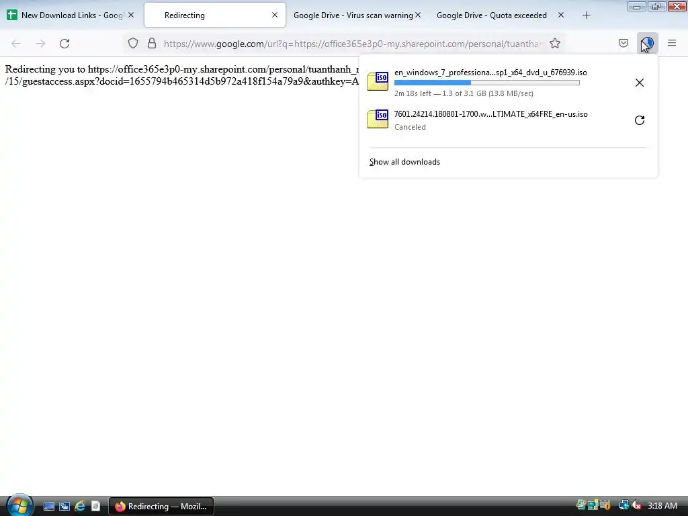The height and width of the screenshot is (516, 688).
Task: Open the Firefox hamburger menu
Action: [672, 43]
